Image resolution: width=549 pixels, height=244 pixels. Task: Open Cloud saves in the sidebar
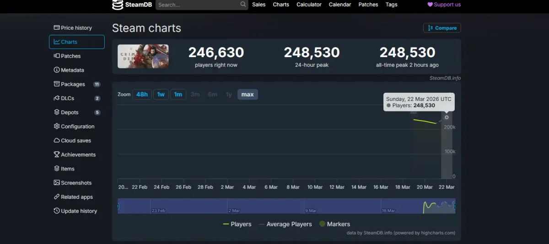click(x=77, y=141)
